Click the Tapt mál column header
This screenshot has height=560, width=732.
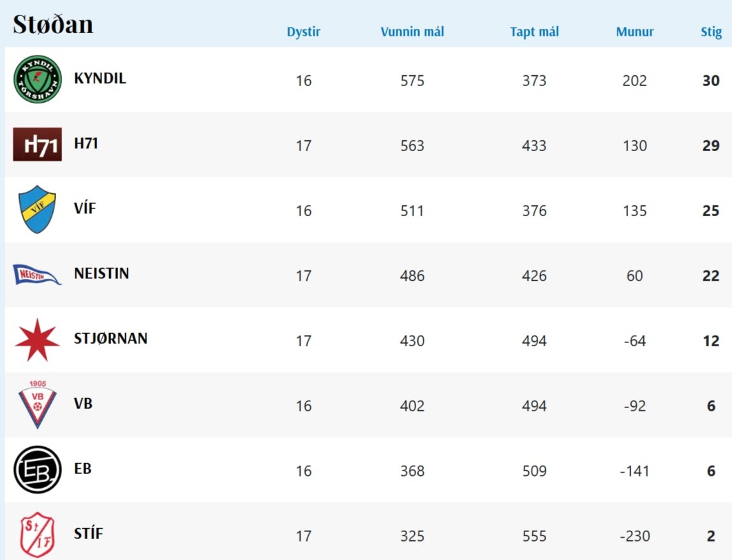(534, 32)
